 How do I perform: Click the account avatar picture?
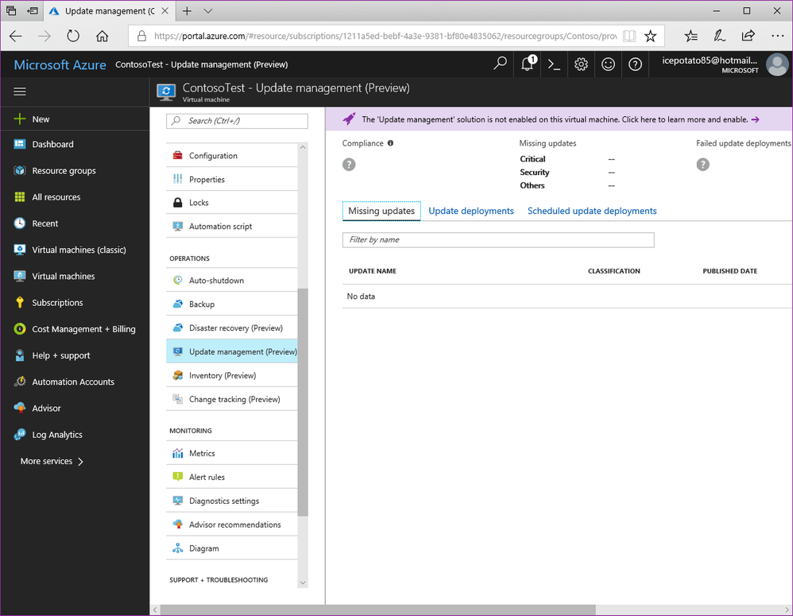click(x=777, y=64)
